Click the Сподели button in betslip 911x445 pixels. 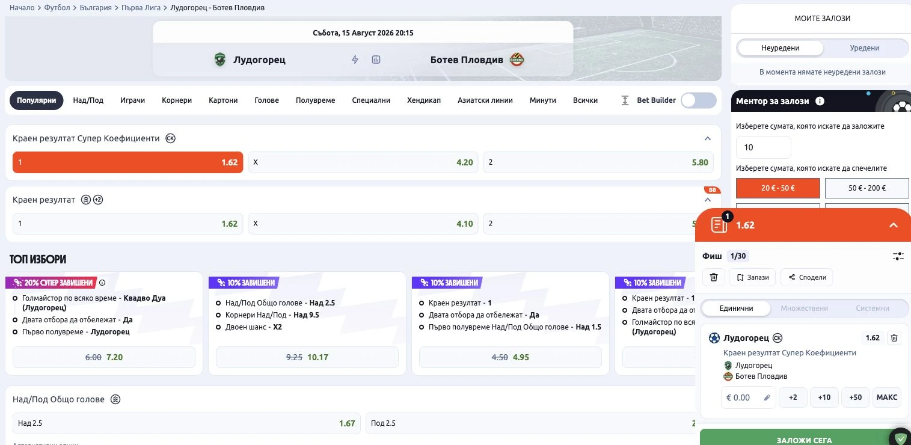(x=807, y=277)
